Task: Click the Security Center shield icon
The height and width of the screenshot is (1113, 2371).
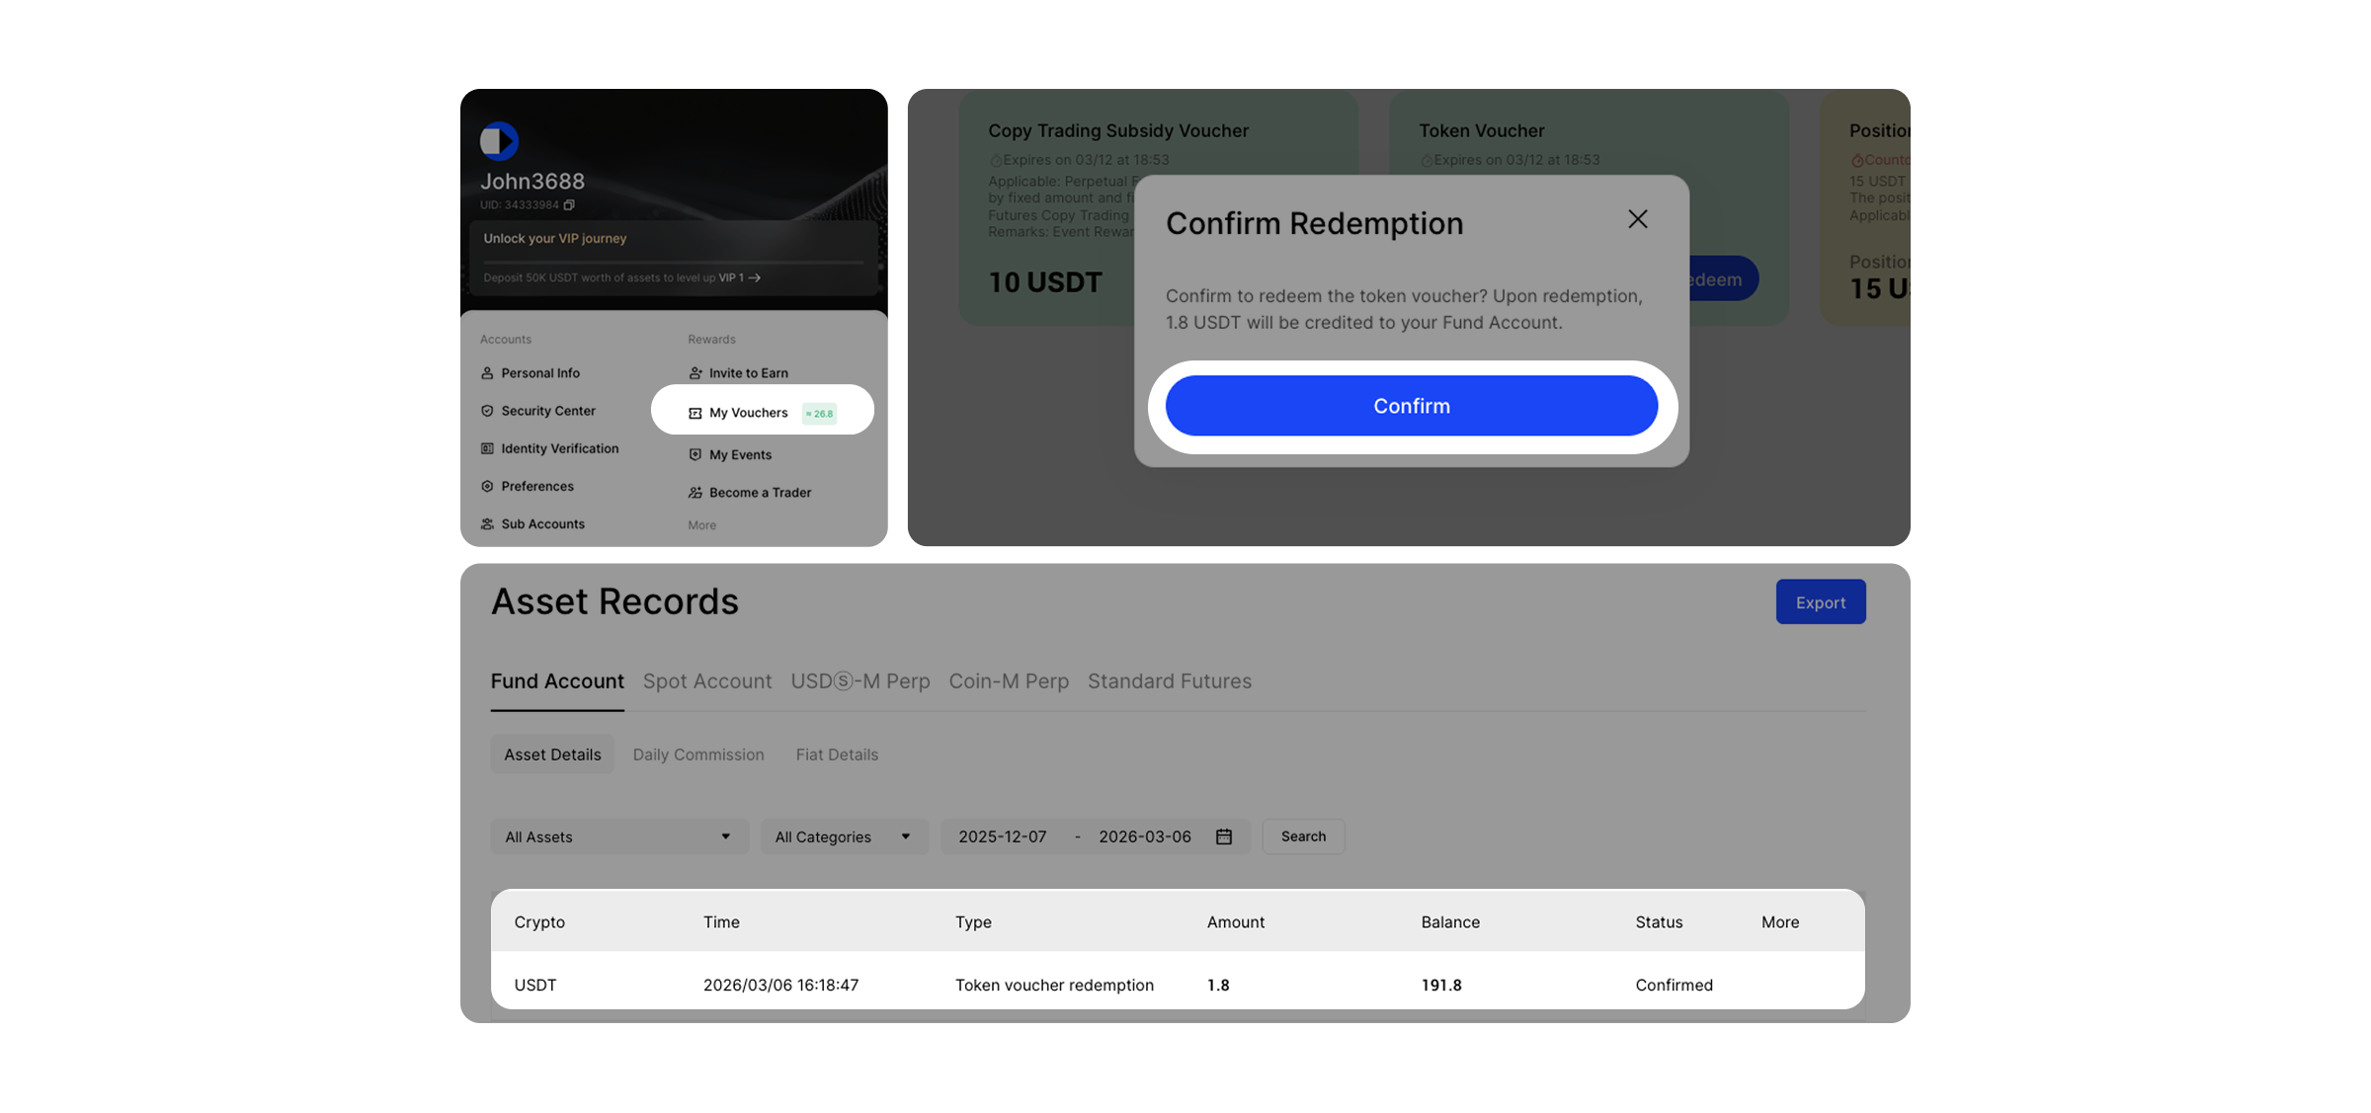Action: click(x=487, y=411)
